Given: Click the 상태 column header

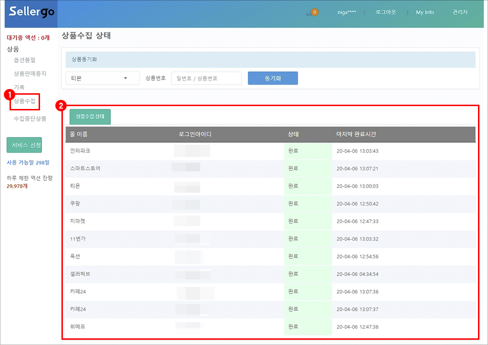Looking at the screenshot, I should [293, 134].
